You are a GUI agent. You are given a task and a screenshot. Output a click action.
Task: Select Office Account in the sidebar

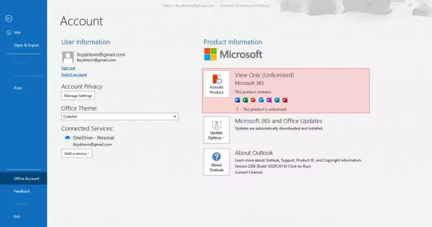click(24, 178)
